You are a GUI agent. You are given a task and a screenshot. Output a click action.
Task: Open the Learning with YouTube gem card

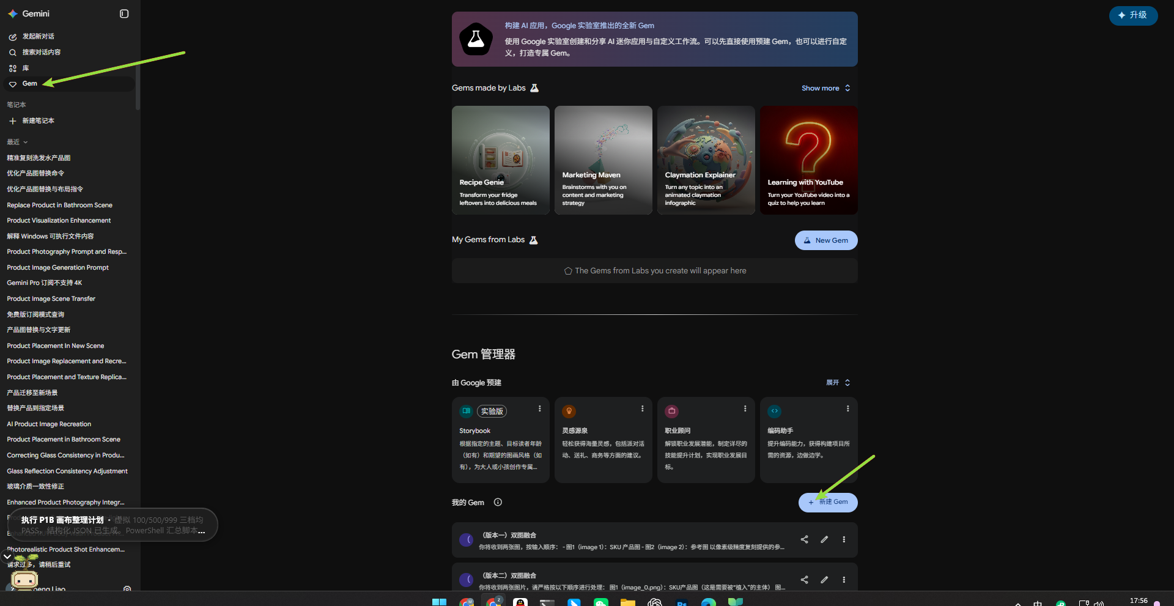click(x=808, y=160)
